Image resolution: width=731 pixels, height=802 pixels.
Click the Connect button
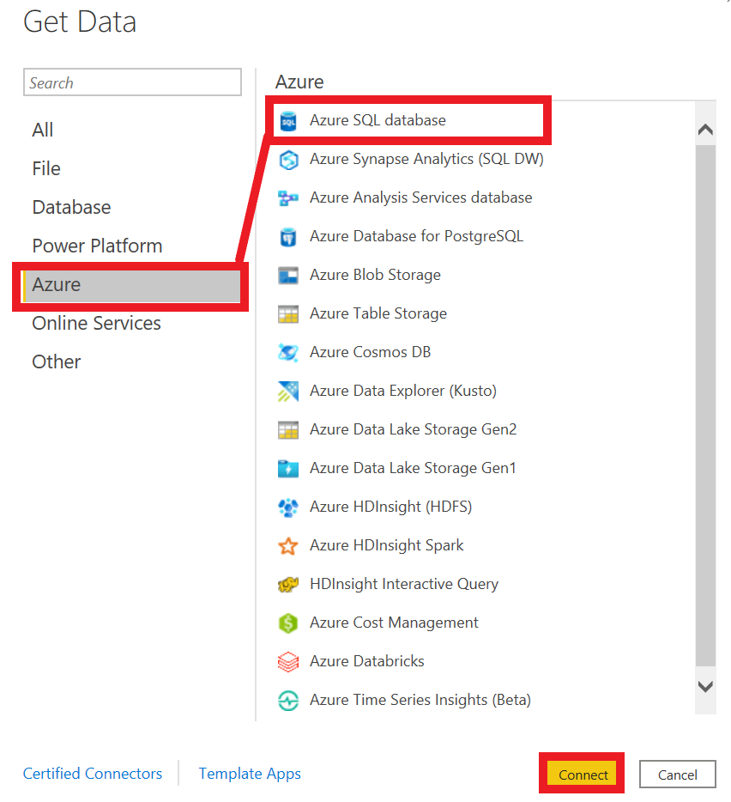583,775
